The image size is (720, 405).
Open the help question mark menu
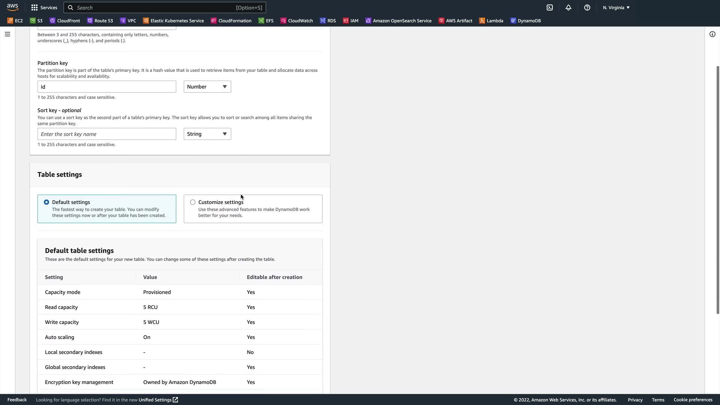coord(587,7)
